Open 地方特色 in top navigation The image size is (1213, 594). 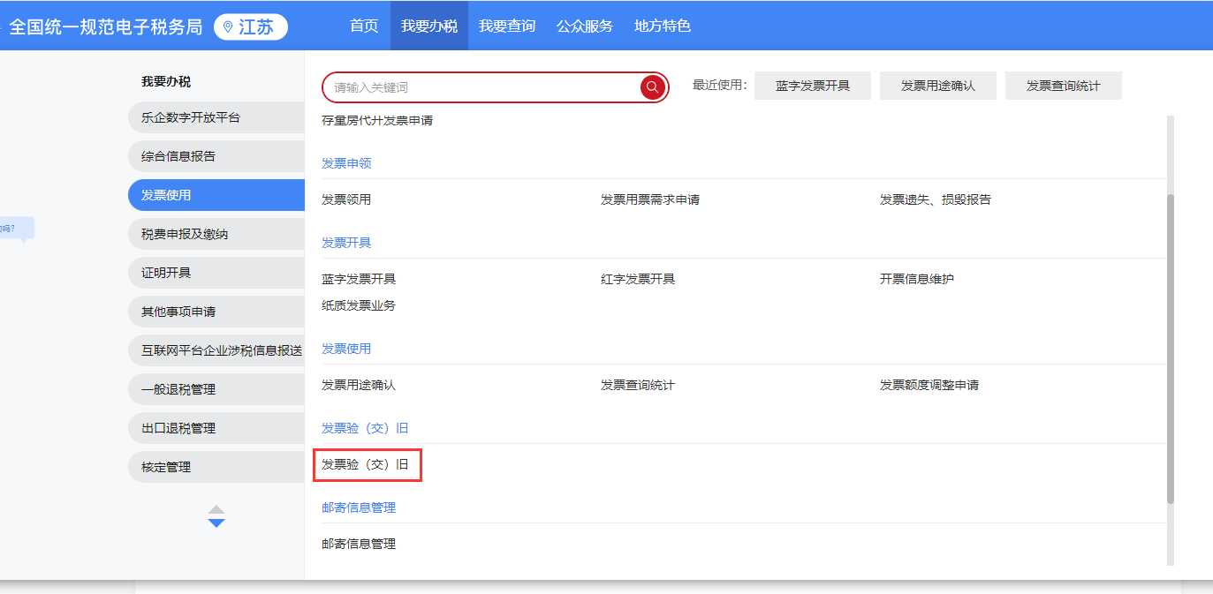click(662, 26)
